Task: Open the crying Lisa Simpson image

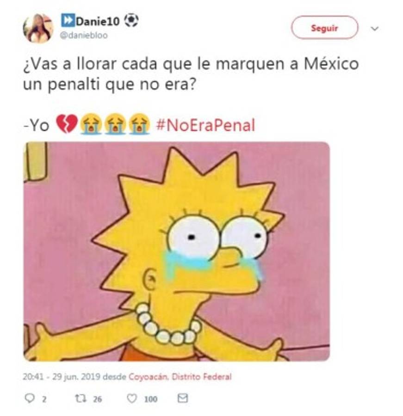Action: point(177,251)
